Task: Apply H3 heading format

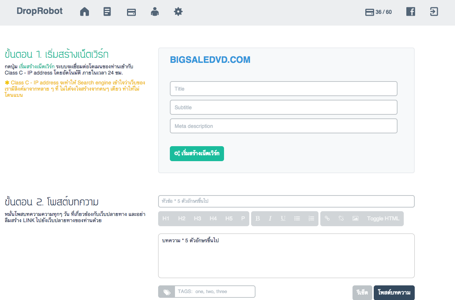Action: (197, 219)
